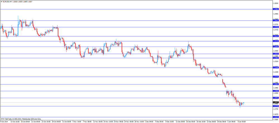
Task: Click the 13 Oct 16:00 time axis label
Action: pyautogui.click(x=15, y=122)
